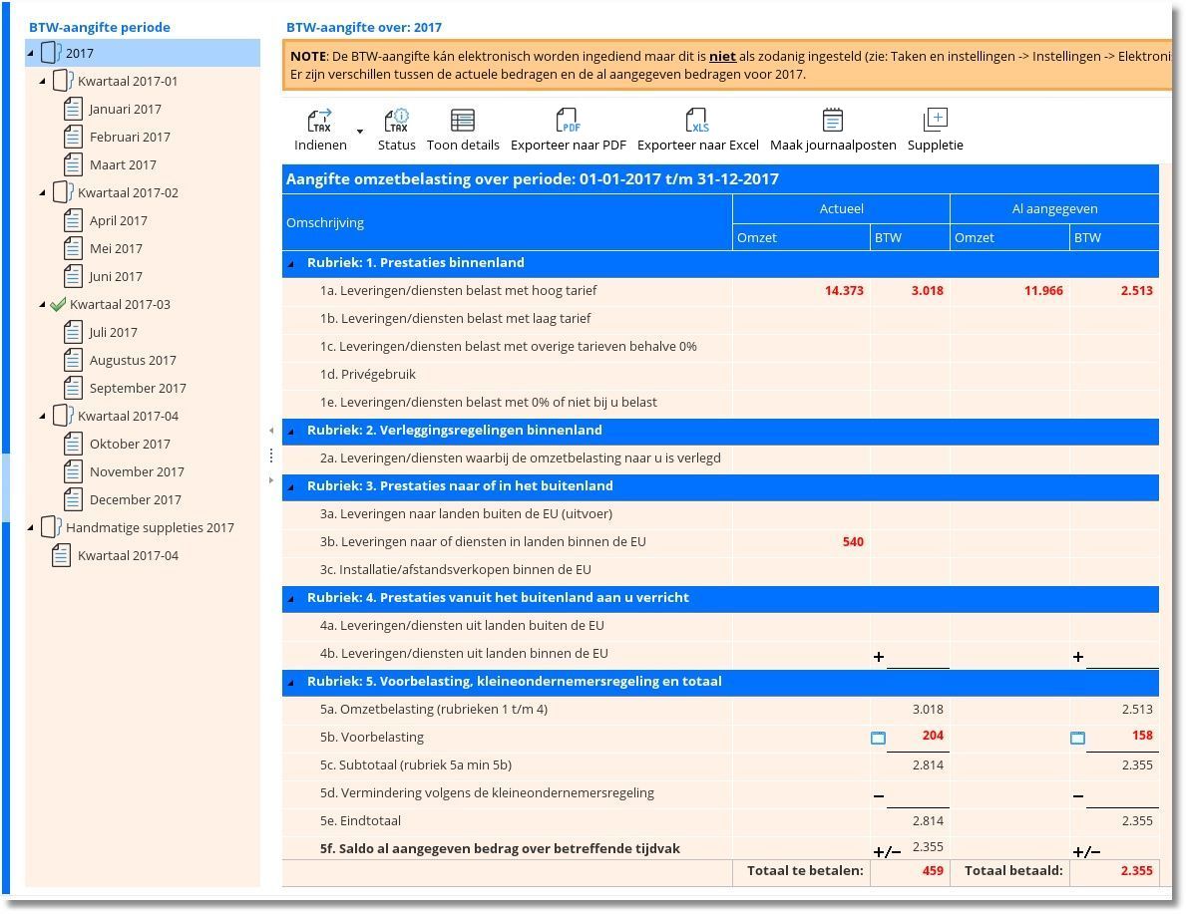Collapse Rubriek 5 Voorbelasting section
Image resolution: width=1186 pixels, height=914 pixels.
(x=291, y=683)
